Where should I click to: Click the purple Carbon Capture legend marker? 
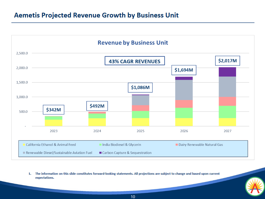(x=100, y=153)
